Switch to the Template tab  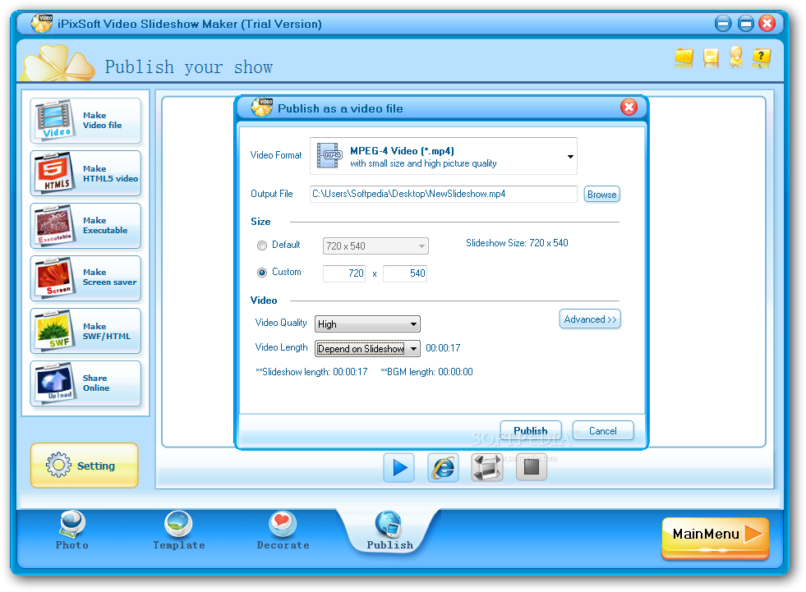pos(179,530)
